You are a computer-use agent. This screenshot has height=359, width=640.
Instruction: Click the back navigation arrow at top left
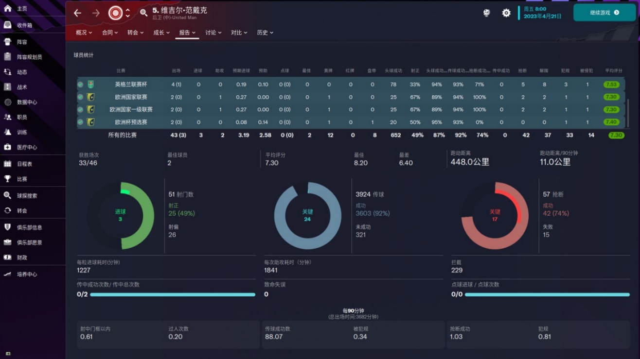pos(77,13)
